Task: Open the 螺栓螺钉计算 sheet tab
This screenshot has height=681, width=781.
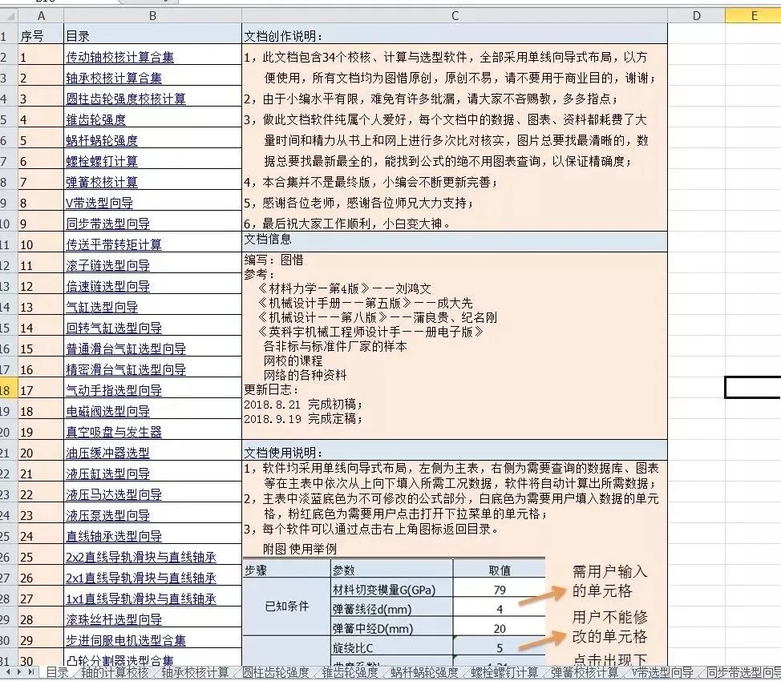Action: [x=504, y=672]
